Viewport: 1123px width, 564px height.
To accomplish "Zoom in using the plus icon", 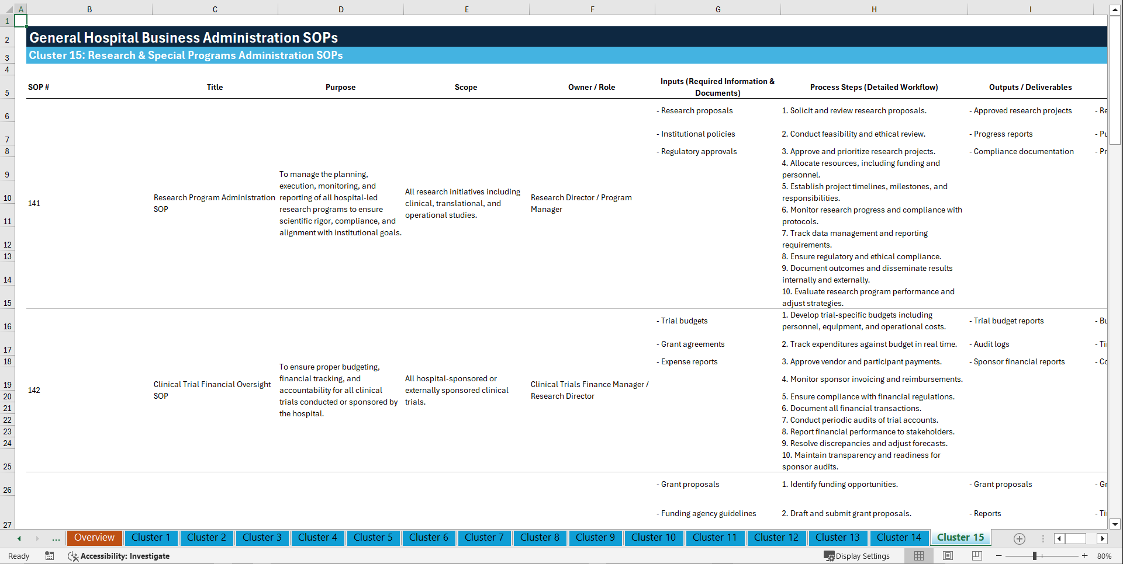I will 1084,556.
